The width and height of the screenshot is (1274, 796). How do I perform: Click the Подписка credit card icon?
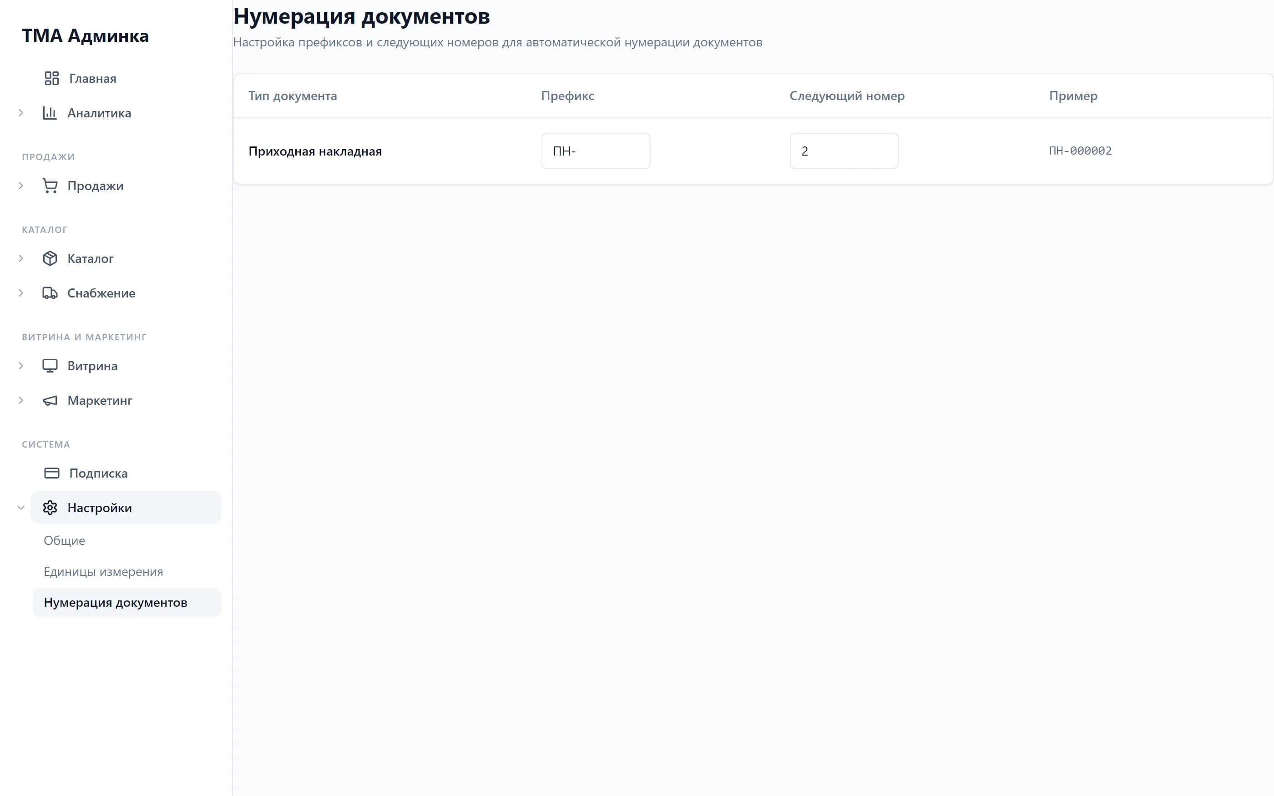(x=51, y=474)
